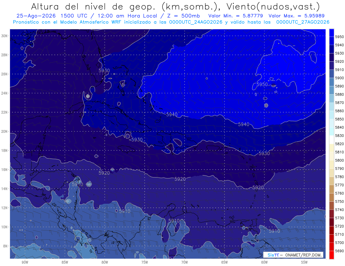This screenshot has width=345, height=266.
Task: Select the 55W longitude label
Action: point(304,262)
